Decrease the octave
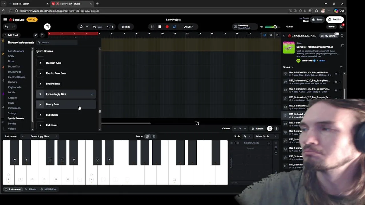Screen dimensions: 365x205 [x=235, y=129]
